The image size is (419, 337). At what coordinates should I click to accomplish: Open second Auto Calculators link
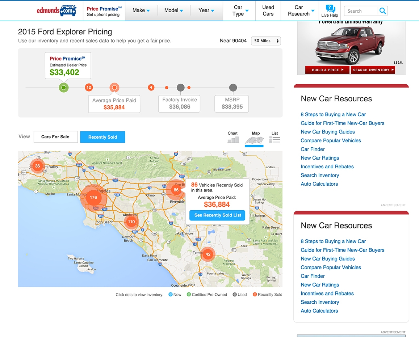pos(319,311)
